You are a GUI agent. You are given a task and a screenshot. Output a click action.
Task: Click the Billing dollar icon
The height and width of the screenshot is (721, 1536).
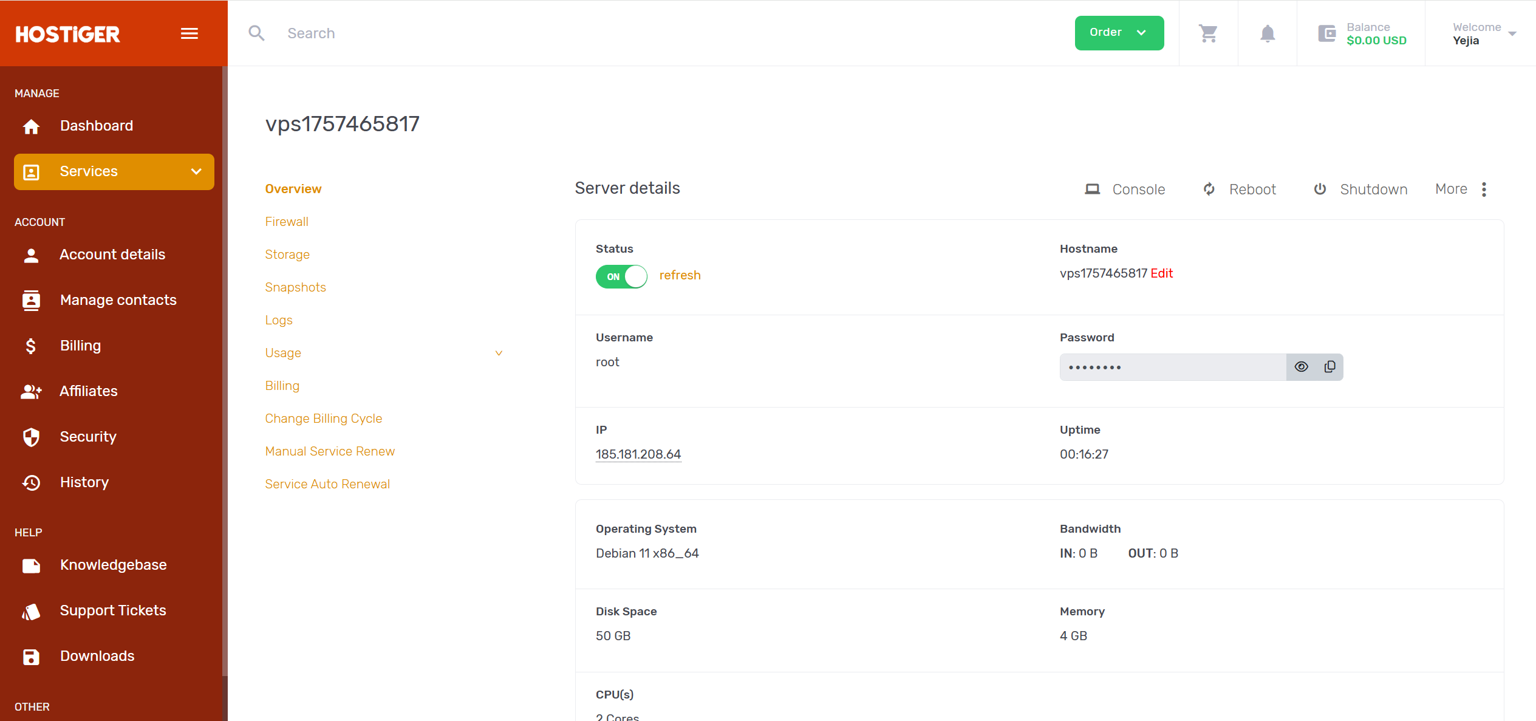tap(31, 346)
